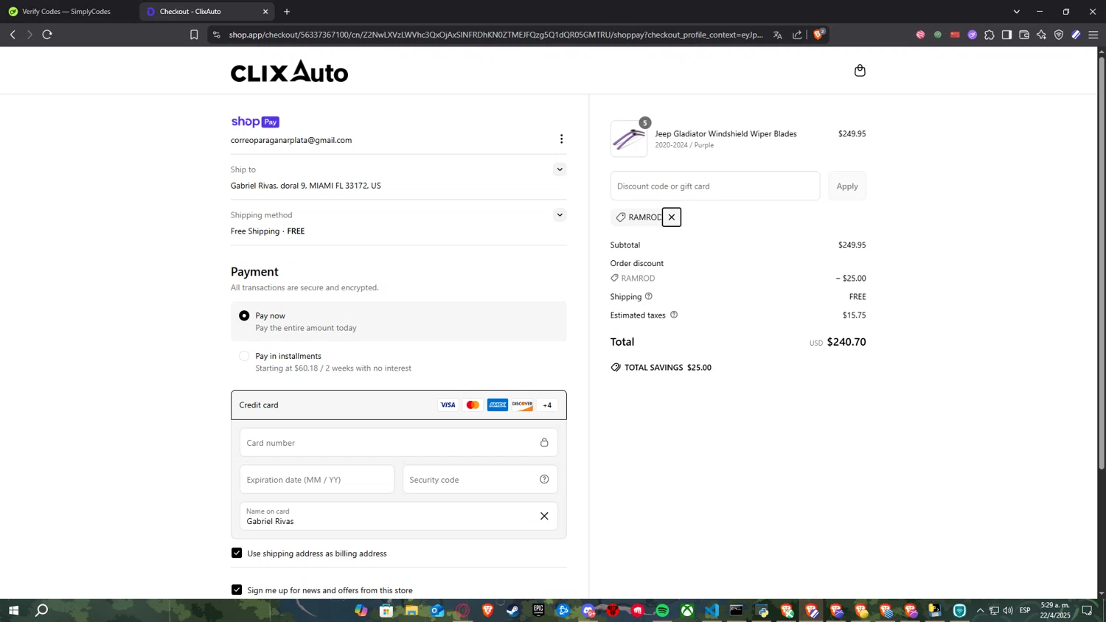Open the Shop Pay account options menu
This screenshot has width=1106, height=622.
tap(561, 139)
